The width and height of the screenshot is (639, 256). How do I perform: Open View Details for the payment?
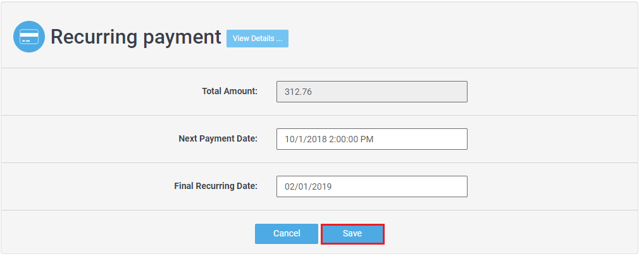pyautogui.click(x=257, y=39)
